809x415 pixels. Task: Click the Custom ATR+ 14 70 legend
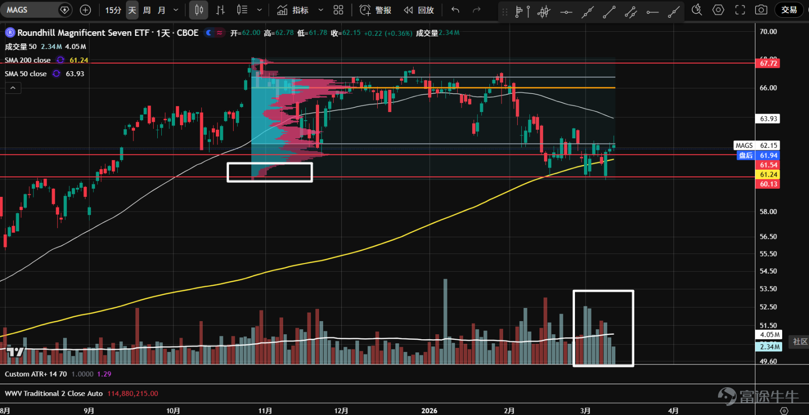pos(36,374)
